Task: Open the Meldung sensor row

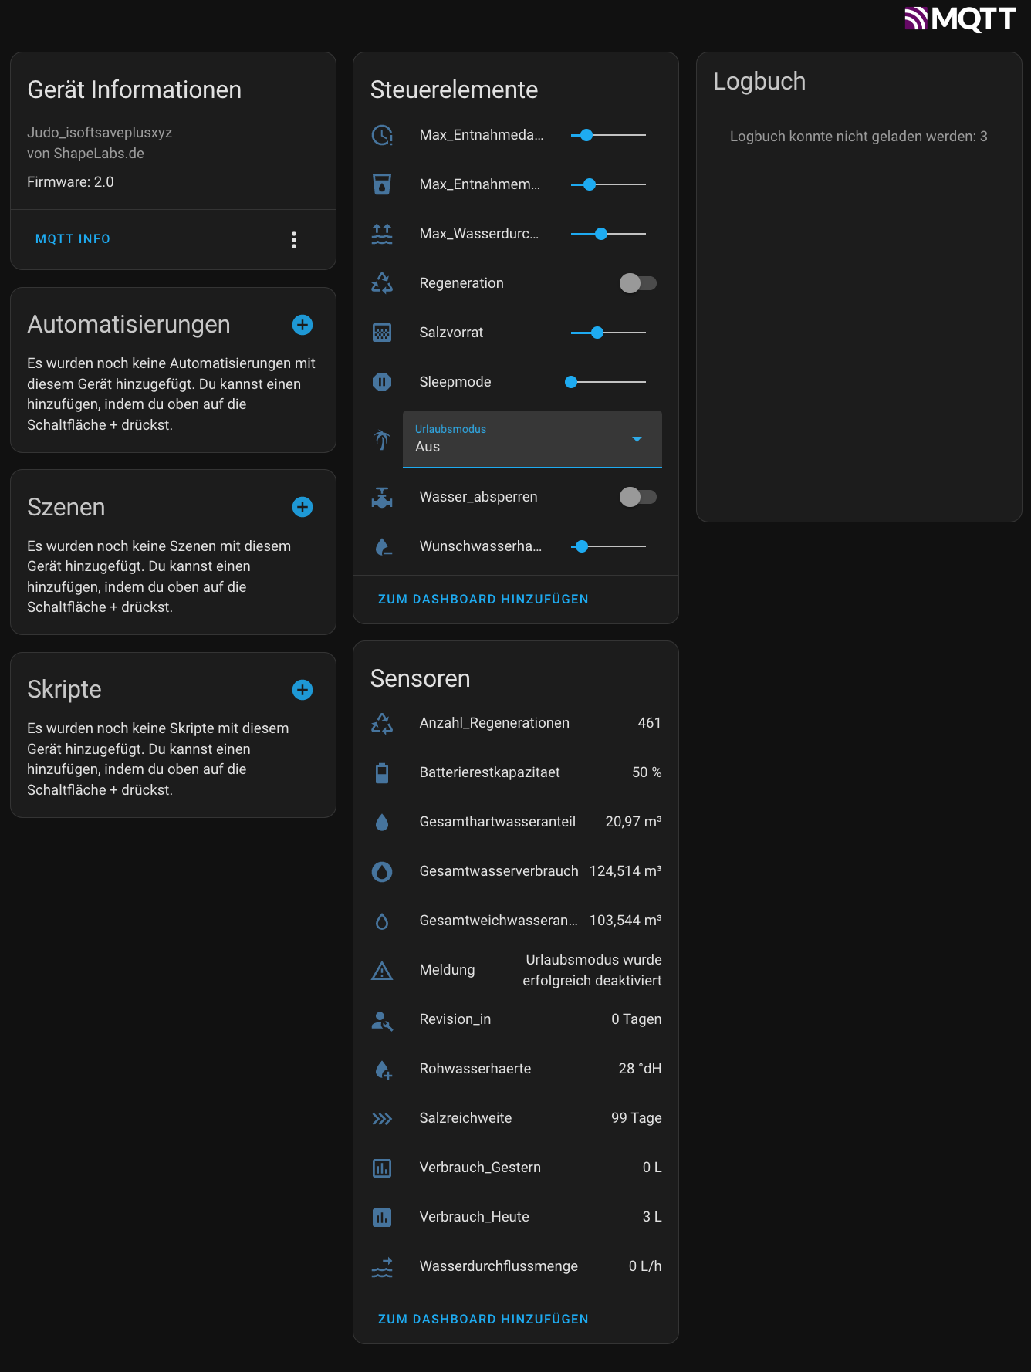Action: tap(515, 970)
